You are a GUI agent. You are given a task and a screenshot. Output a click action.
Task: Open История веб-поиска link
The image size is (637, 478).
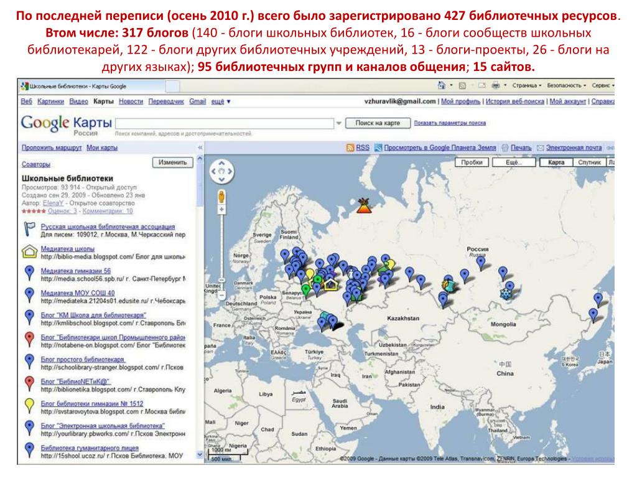515,101
